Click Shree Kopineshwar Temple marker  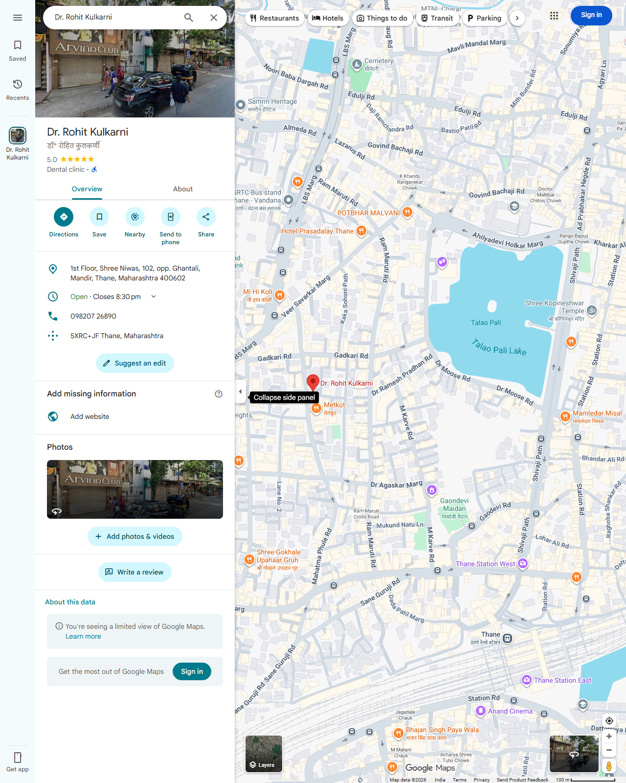point(592,310)
